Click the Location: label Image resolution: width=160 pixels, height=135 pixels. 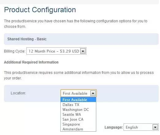tap(18, 93)
